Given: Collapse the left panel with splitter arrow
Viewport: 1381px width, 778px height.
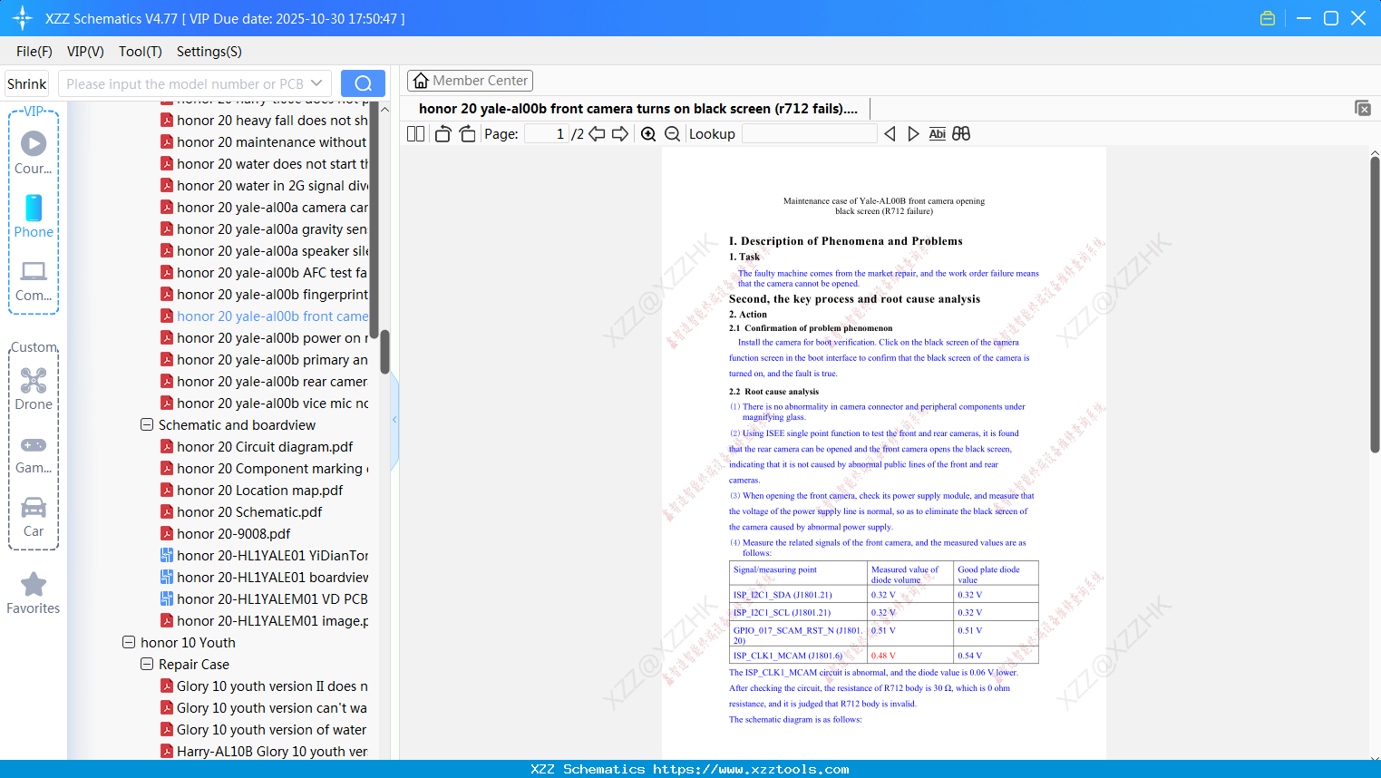Looking at the screenshot, I should tap(394, 420).
